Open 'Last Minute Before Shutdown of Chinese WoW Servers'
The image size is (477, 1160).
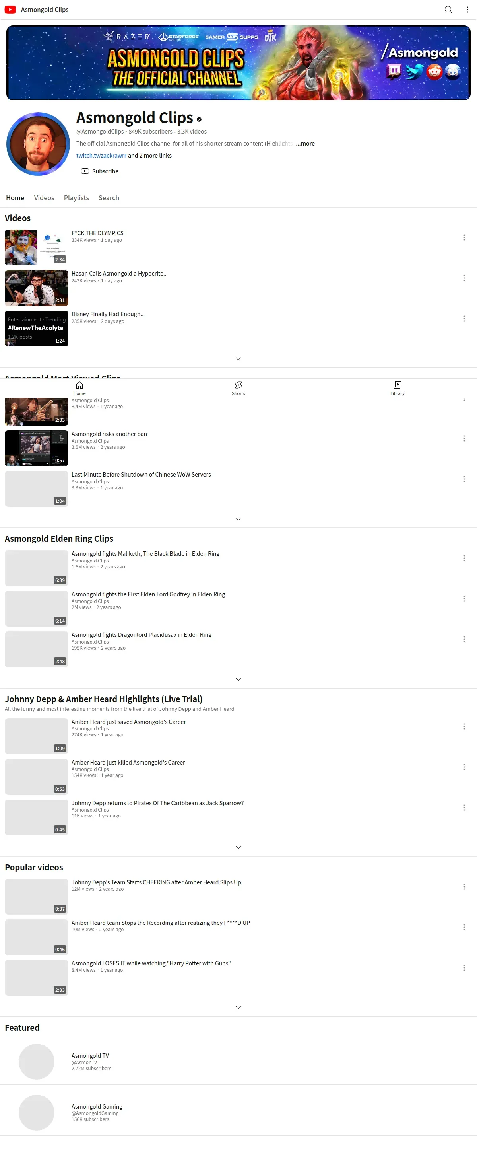141,474
